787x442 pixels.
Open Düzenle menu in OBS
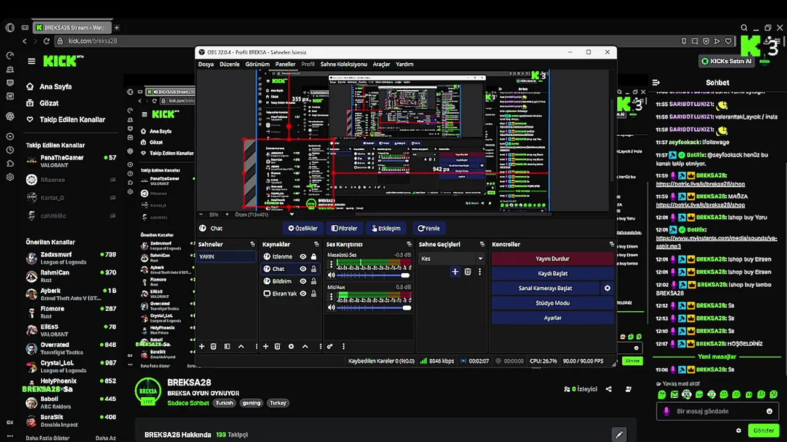[229, 64]
